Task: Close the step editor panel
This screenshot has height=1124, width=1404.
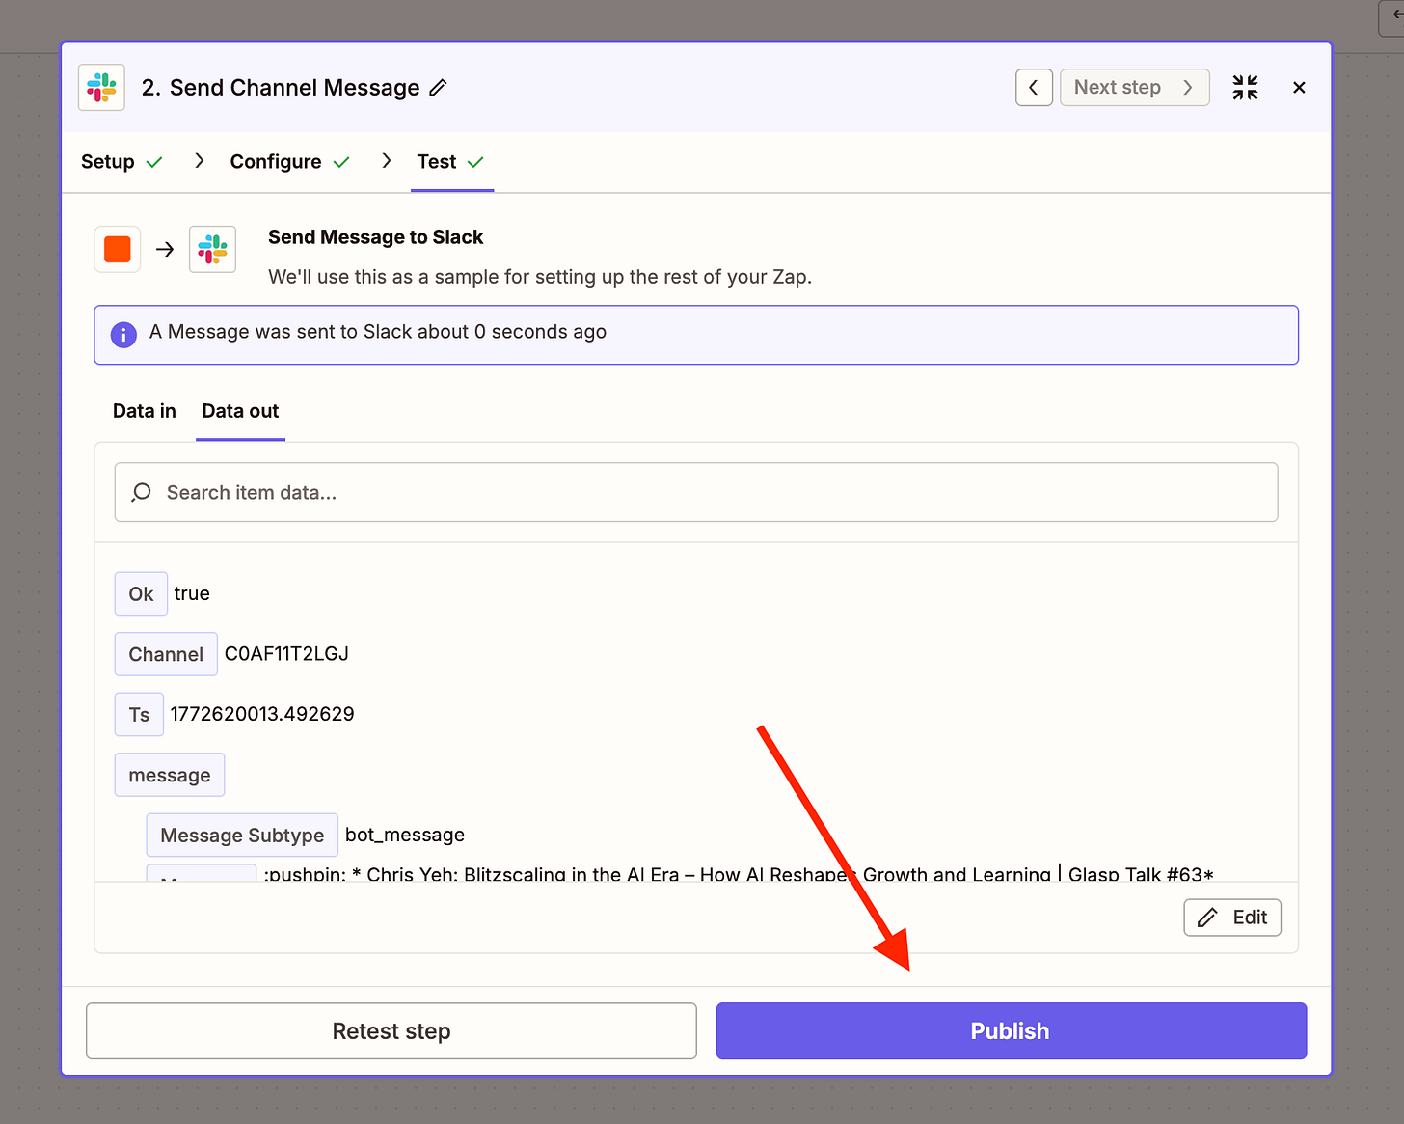Action: pyautogui.click(x=1299, y=88)
